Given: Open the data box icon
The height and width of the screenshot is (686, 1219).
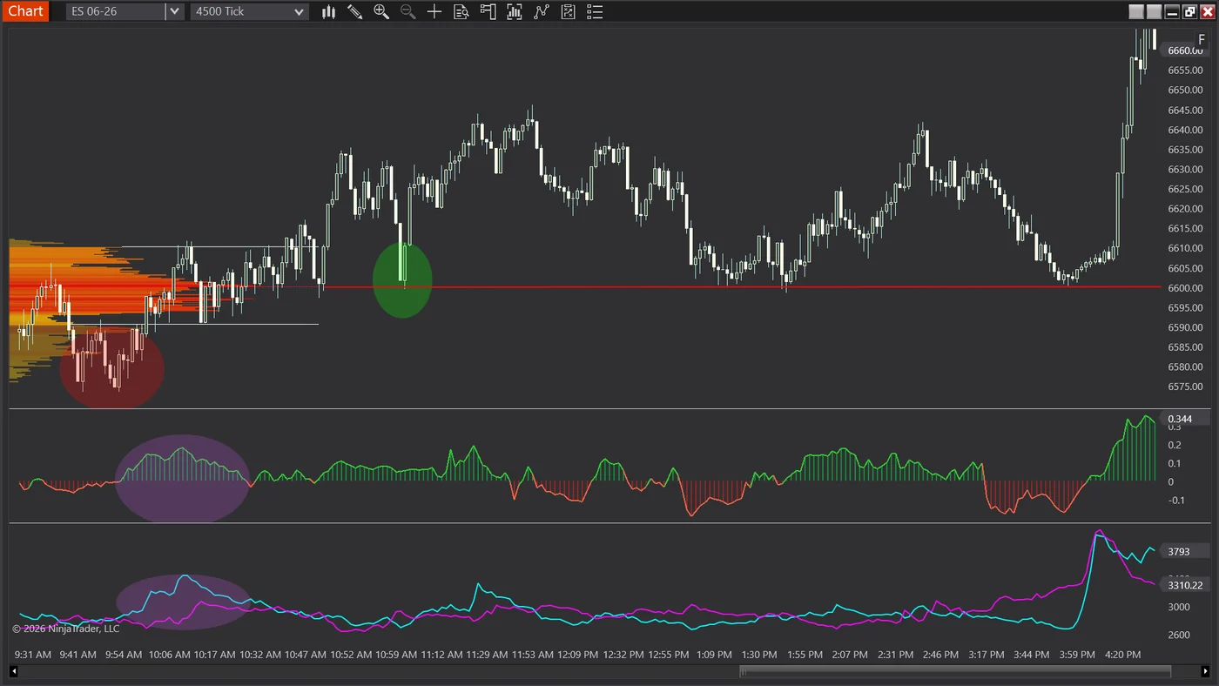Looking at the screenshot, I should (x=461, y=11).
